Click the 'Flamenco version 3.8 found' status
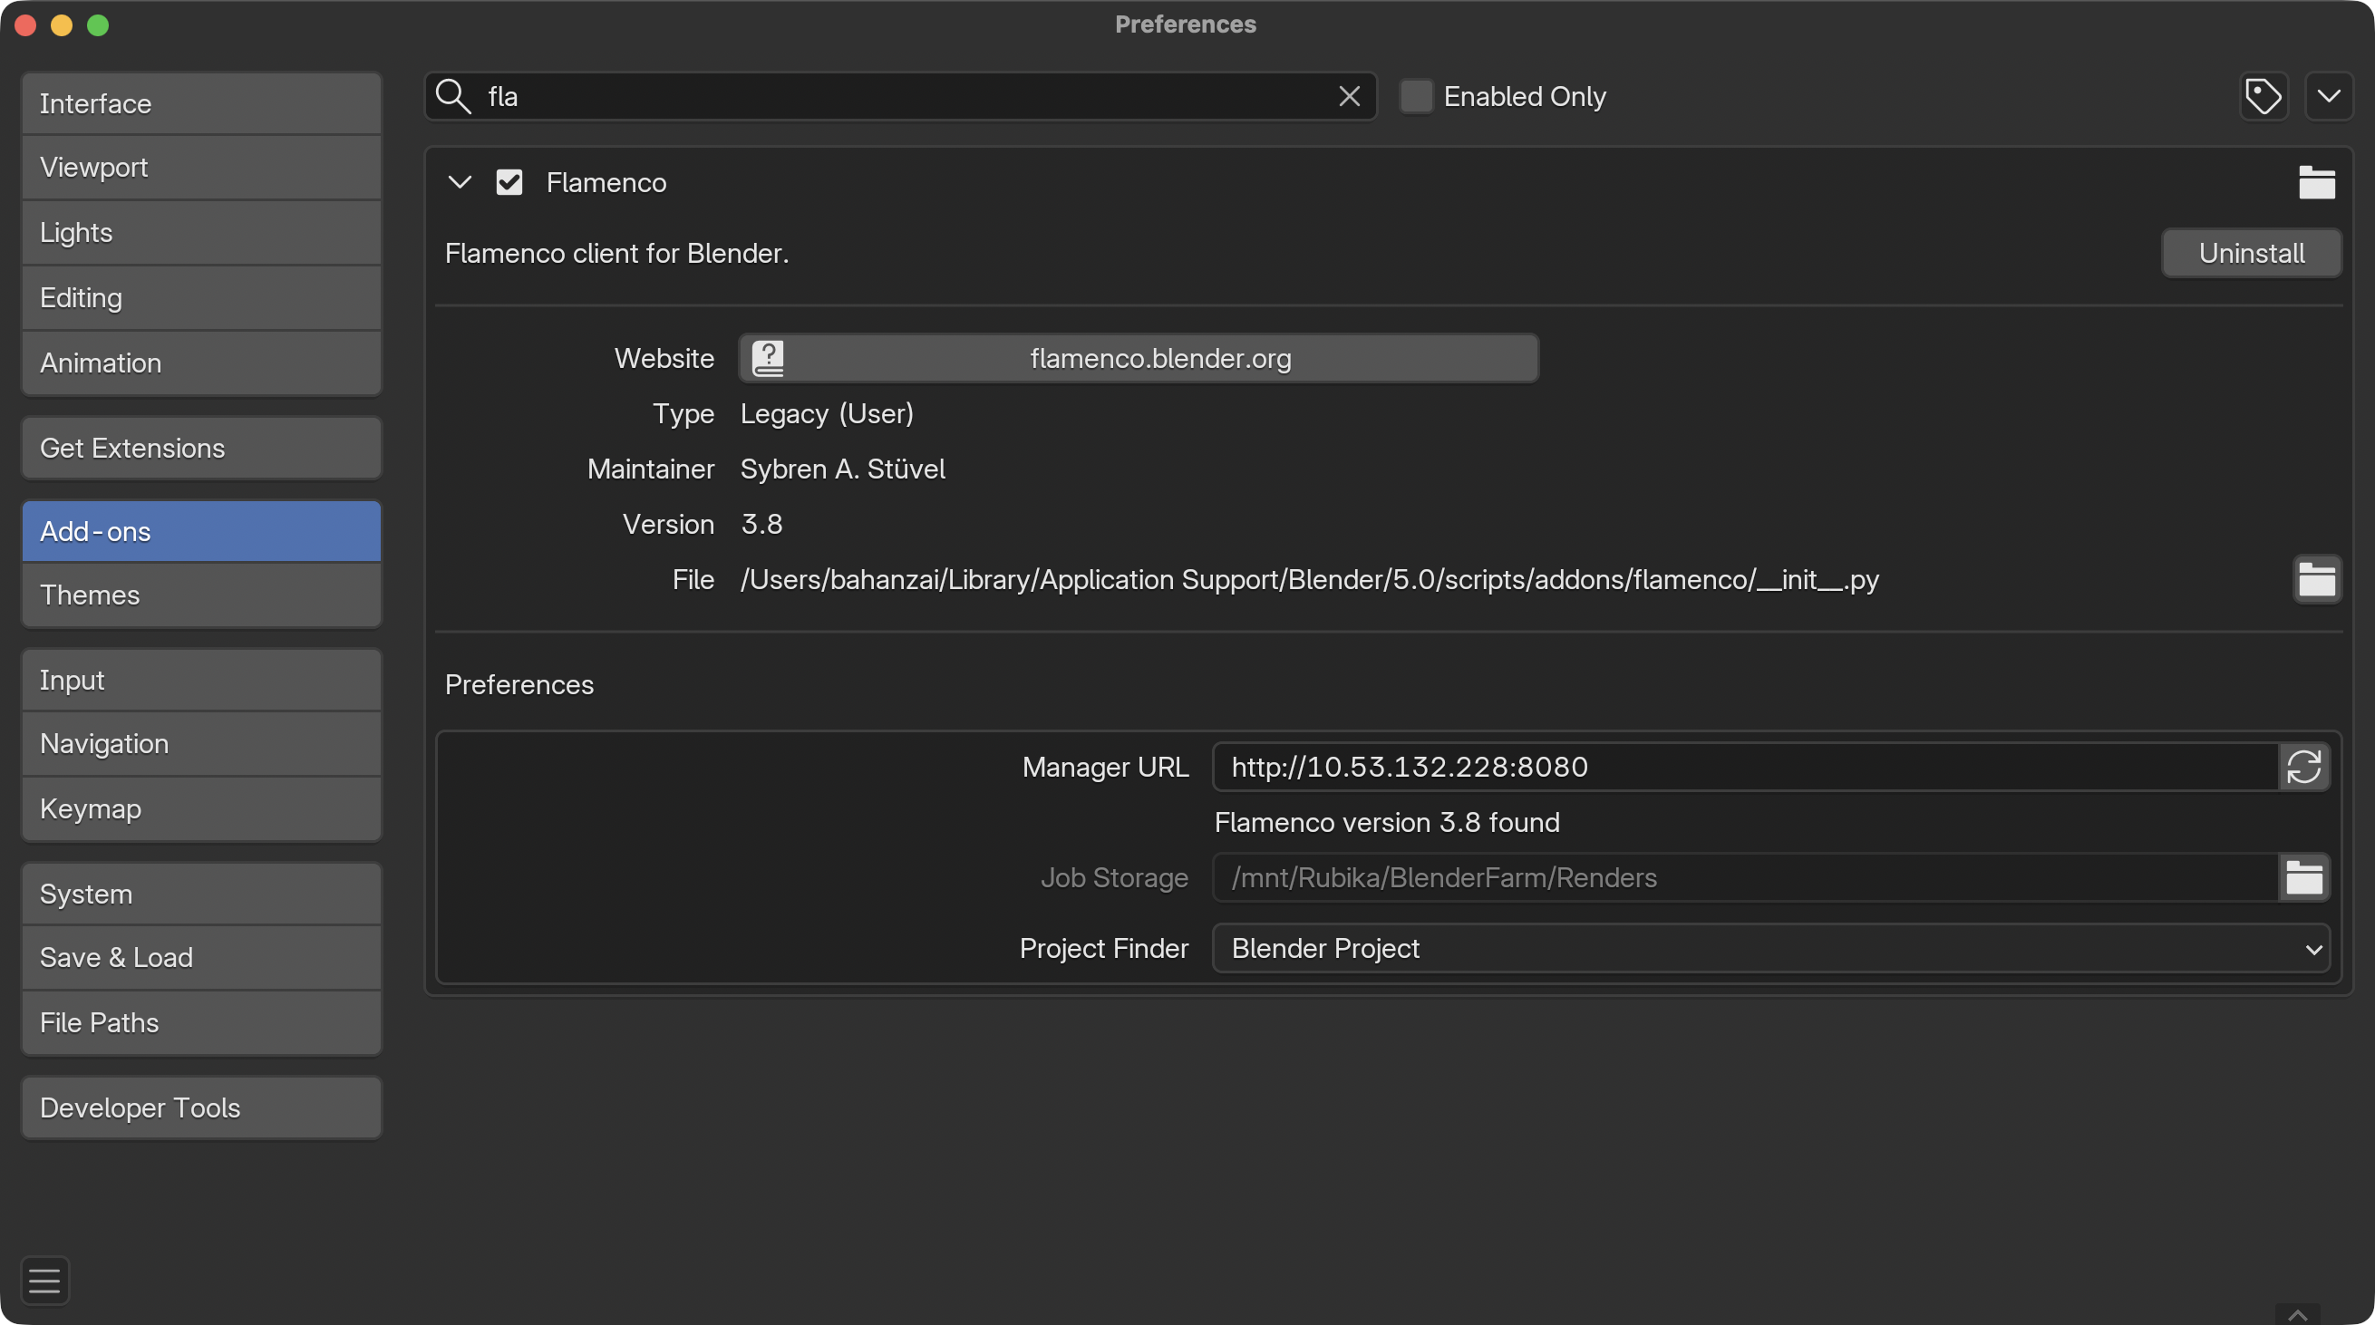The width and height of the screenshot is (2375, 1325). click(x=1387, y=822)
